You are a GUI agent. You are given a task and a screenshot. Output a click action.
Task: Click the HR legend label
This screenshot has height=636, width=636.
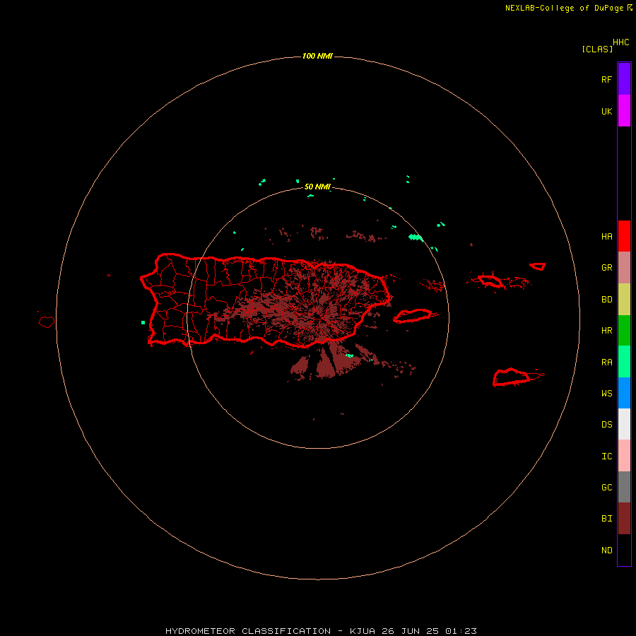pos(607,331)
